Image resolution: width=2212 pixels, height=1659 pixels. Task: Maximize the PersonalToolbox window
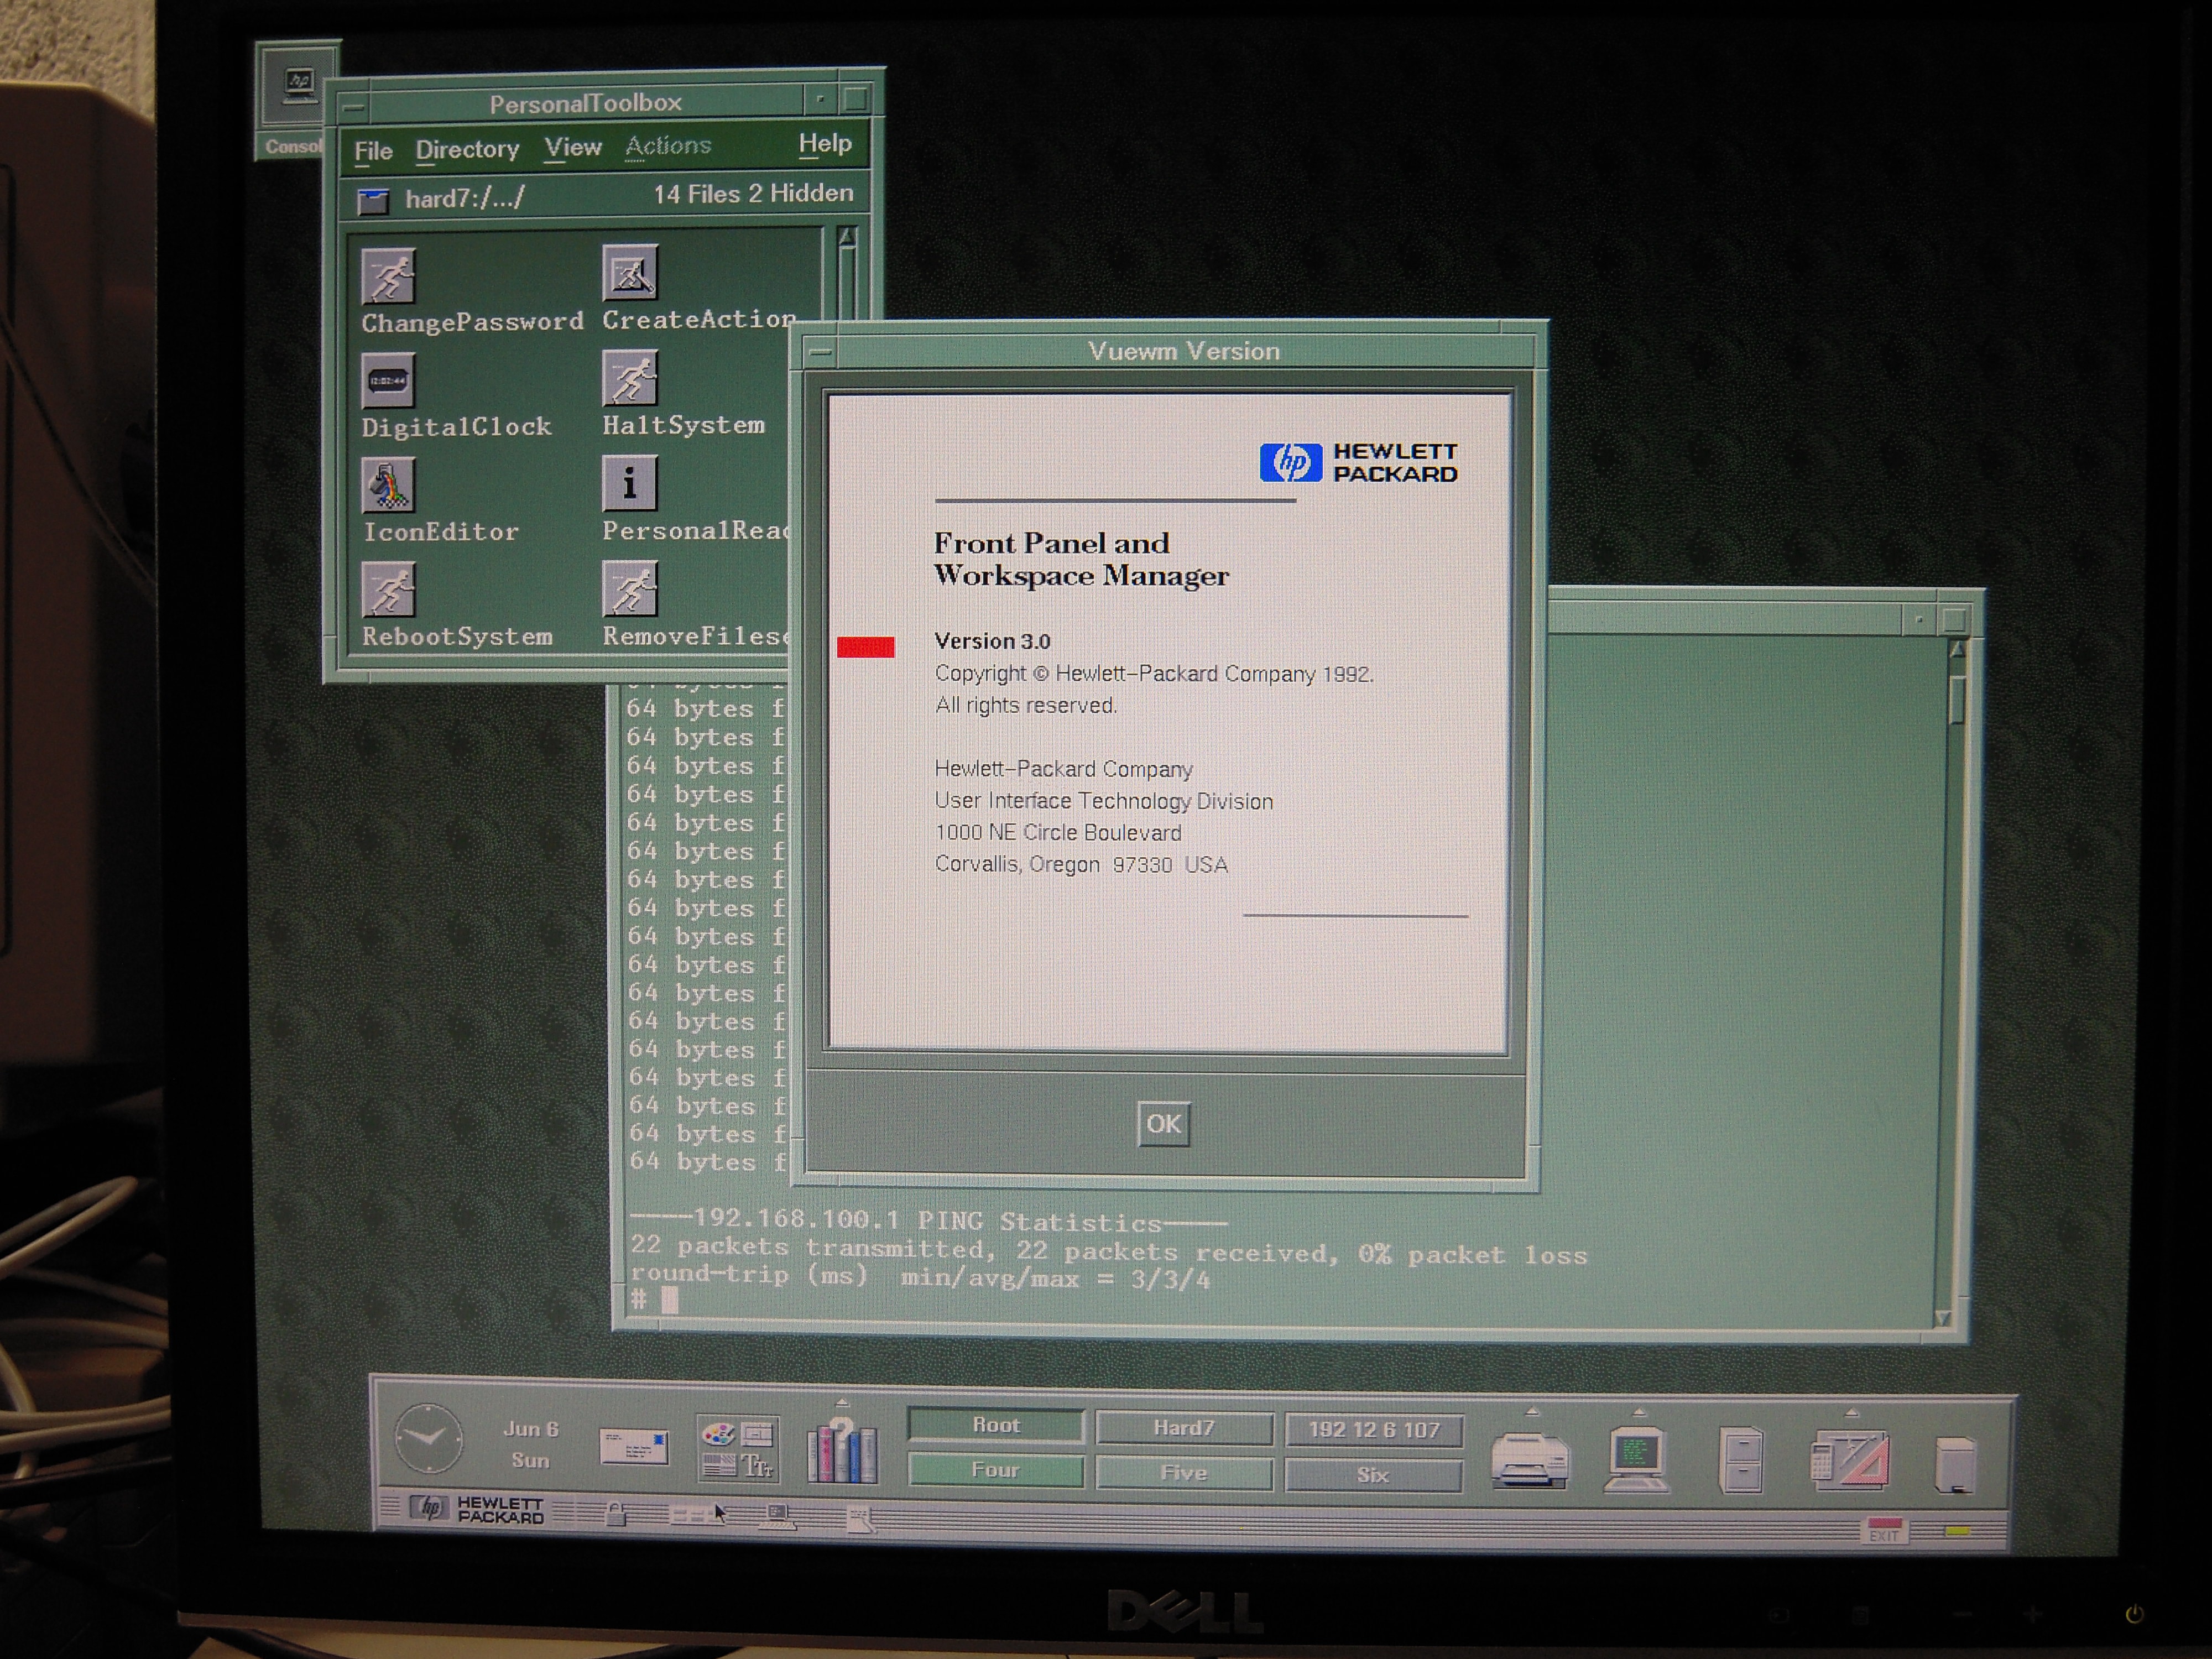856,99
